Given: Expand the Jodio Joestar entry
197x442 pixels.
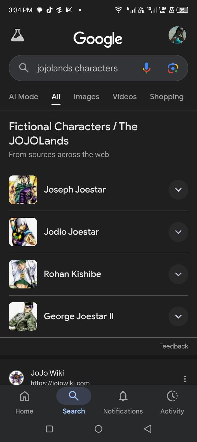Looking at the screenshot, I should 178,232.
